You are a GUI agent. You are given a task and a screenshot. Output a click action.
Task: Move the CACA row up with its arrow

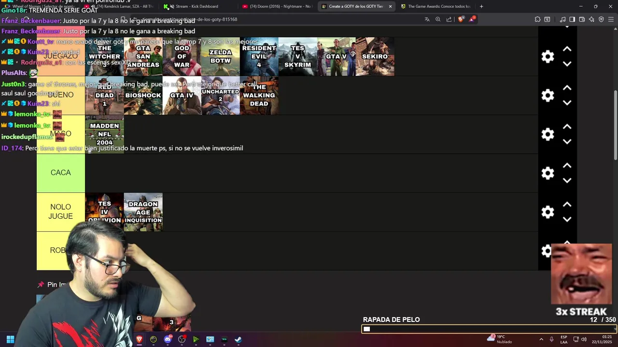(567, 166)
